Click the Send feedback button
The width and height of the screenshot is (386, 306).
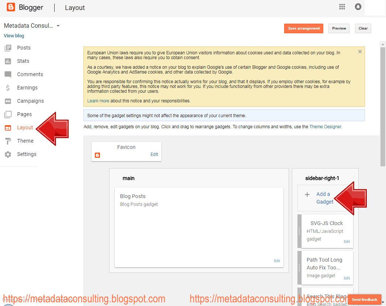tap(364, 300)
